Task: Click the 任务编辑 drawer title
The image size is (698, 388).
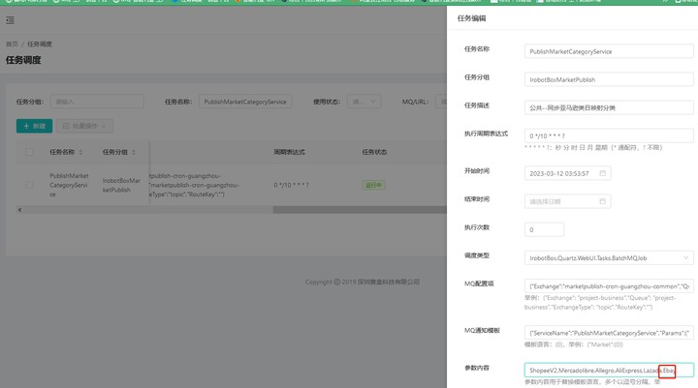Action: coord(471,18)
